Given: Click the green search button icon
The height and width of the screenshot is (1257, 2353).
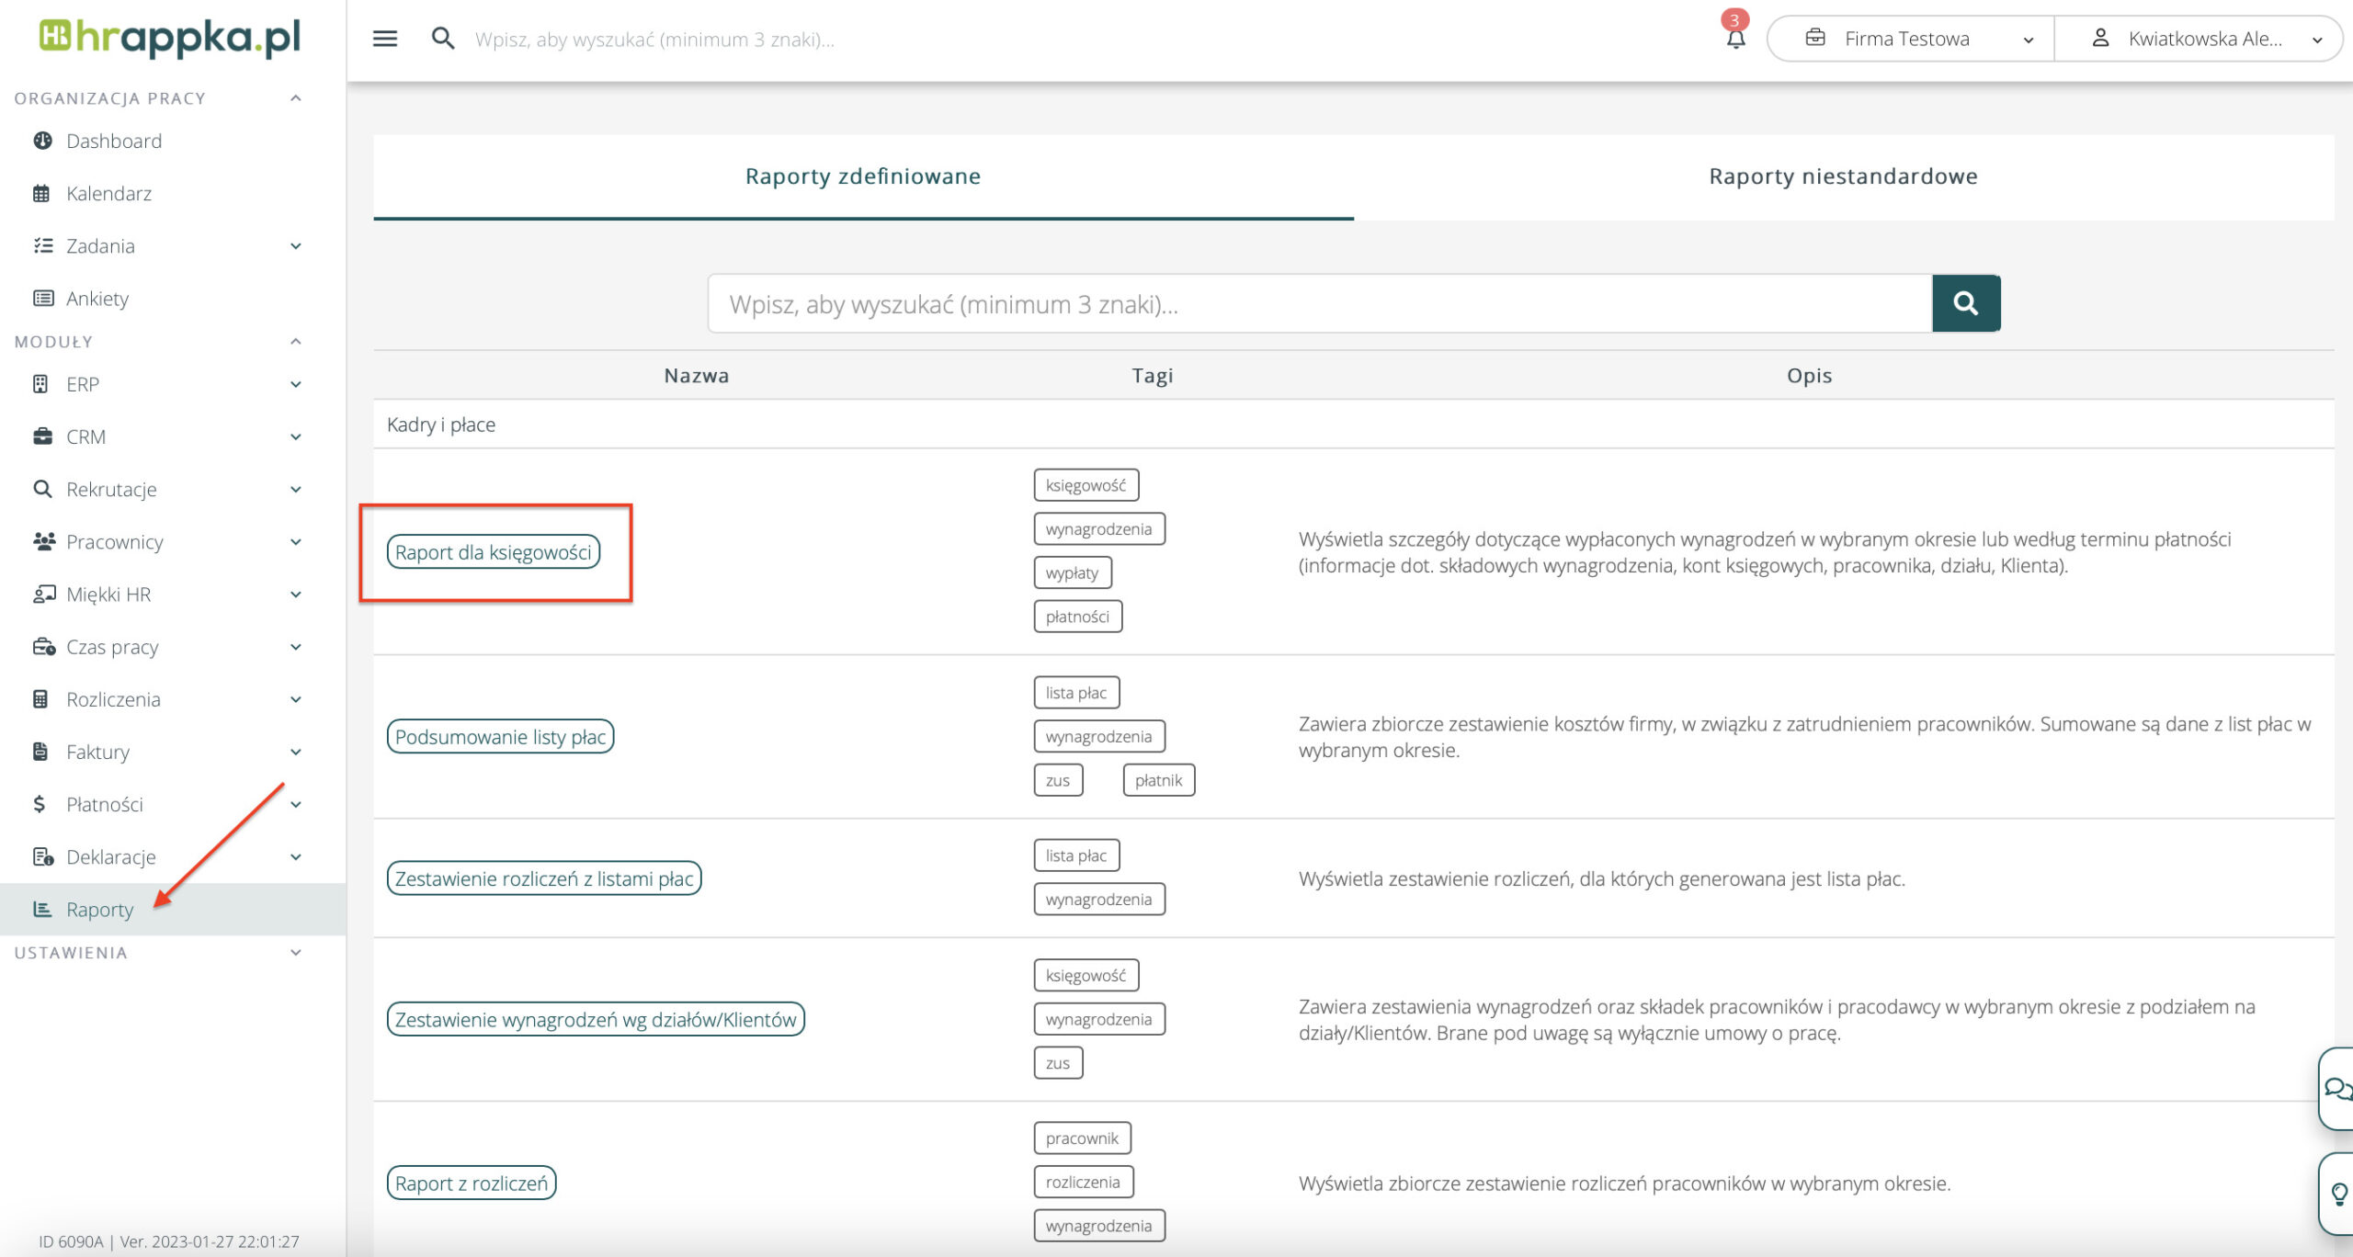Looking at the screenshot, I should click(x=1965, y=303).
